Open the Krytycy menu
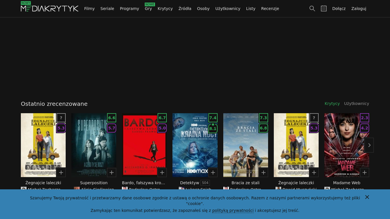390x219 pixels. [165, 9]
